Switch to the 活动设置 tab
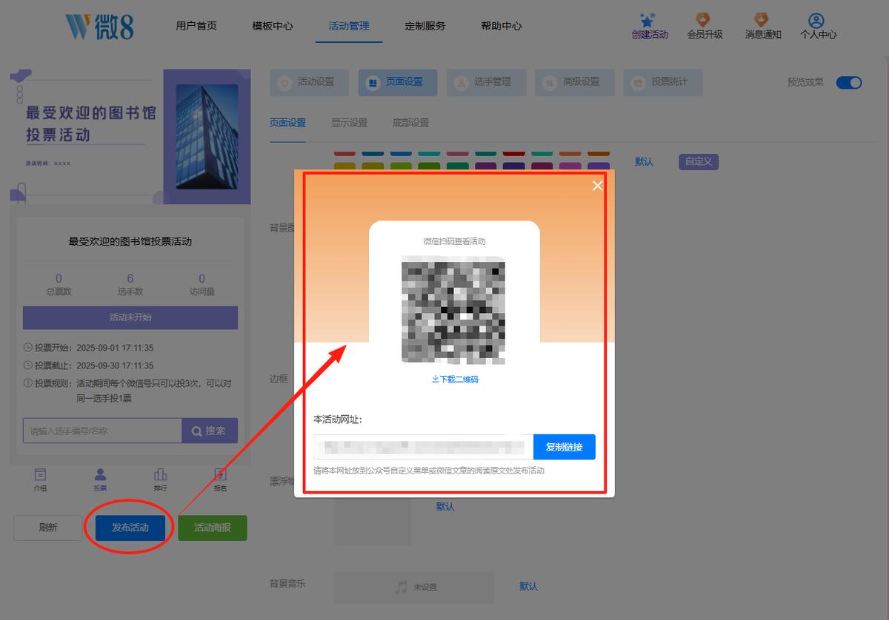This screenshot has width=889, height=620. tap(309, 82)
